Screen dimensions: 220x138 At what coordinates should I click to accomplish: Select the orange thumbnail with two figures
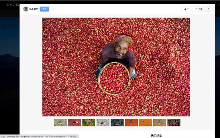(146, 122)
